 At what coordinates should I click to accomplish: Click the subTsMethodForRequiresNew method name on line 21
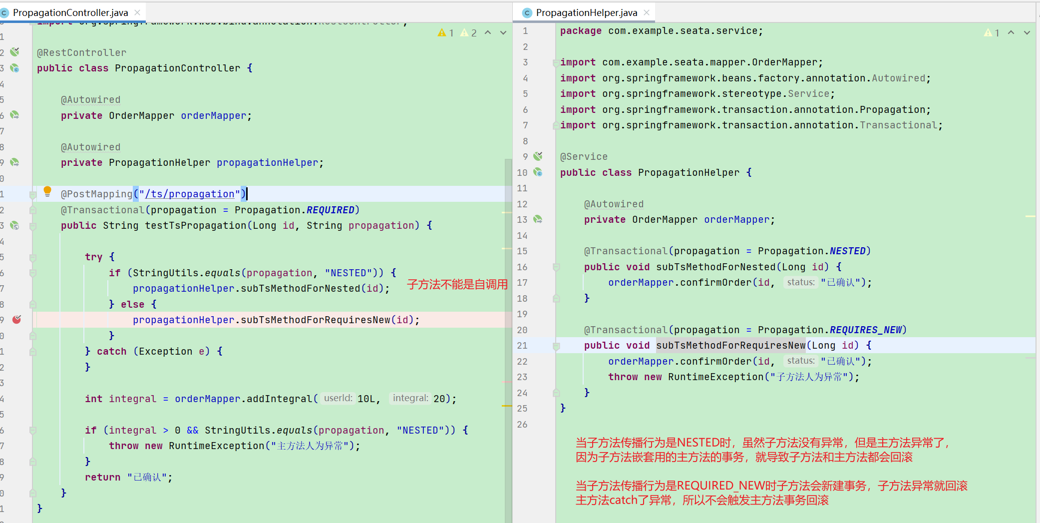tap(731, 345)
